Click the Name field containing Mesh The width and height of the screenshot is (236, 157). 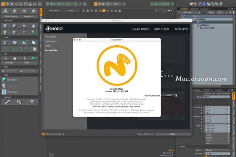coord(216,97)
